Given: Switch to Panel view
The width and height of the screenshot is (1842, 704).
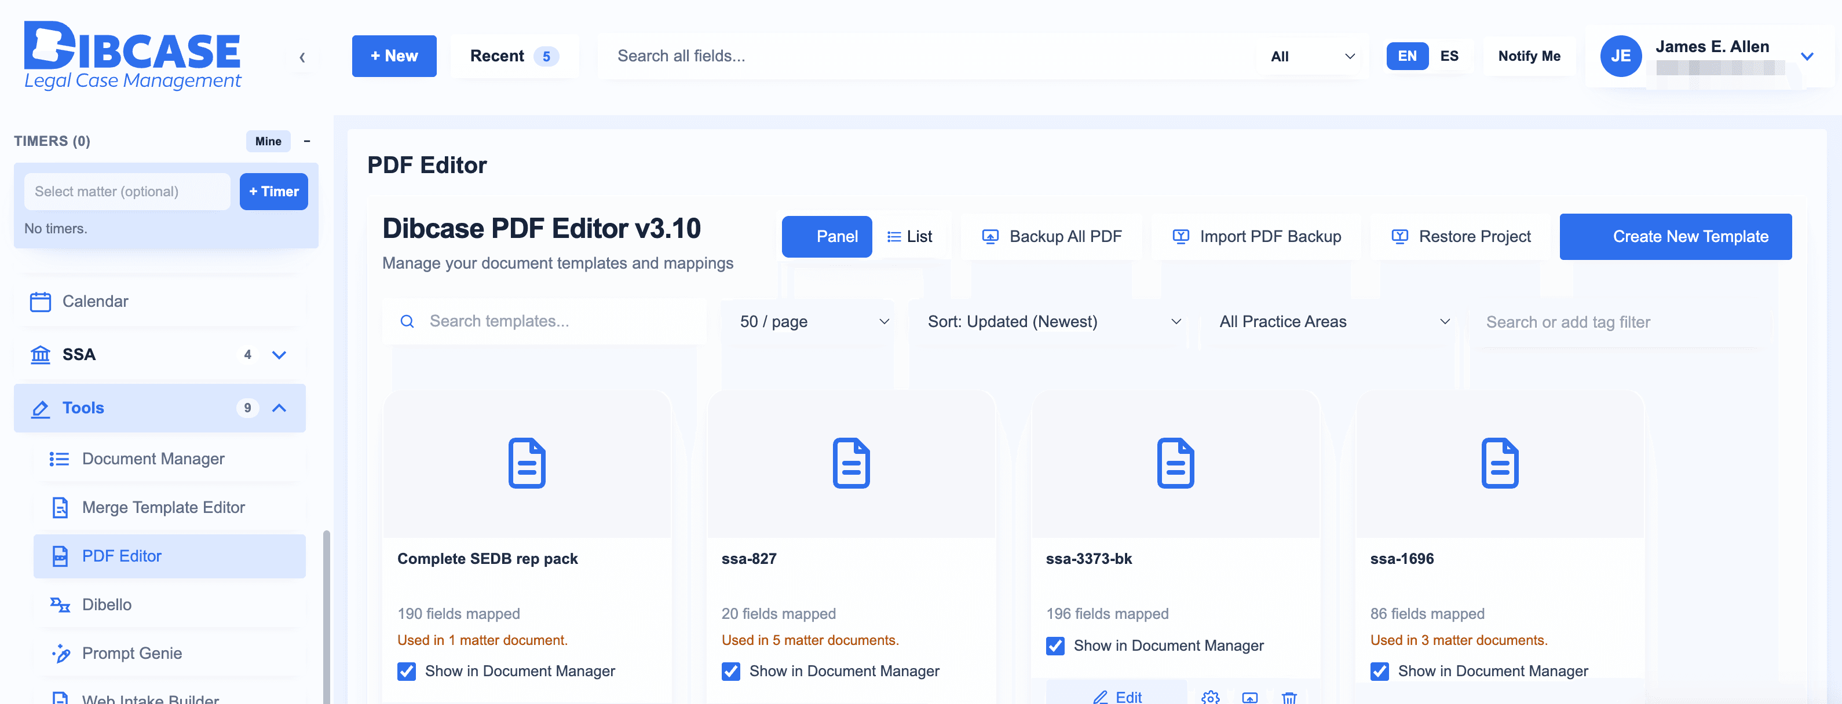Looking at the screenshot, I should 827,237.
